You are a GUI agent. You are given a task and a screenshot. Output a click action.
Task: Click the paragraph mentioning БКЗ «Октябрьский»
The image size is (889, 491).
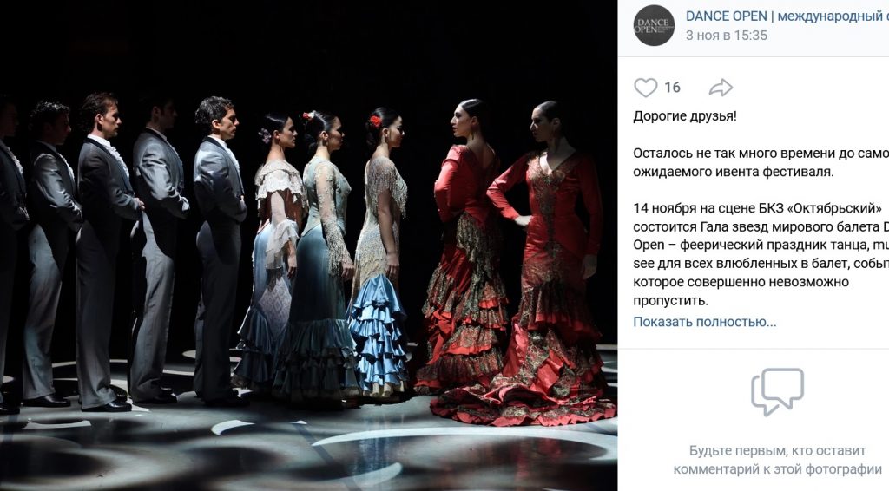[x=761, y=254]
